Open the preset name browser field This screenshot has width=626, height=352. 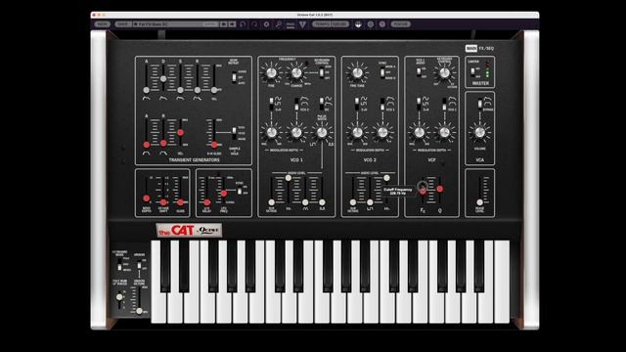point(176,24)
